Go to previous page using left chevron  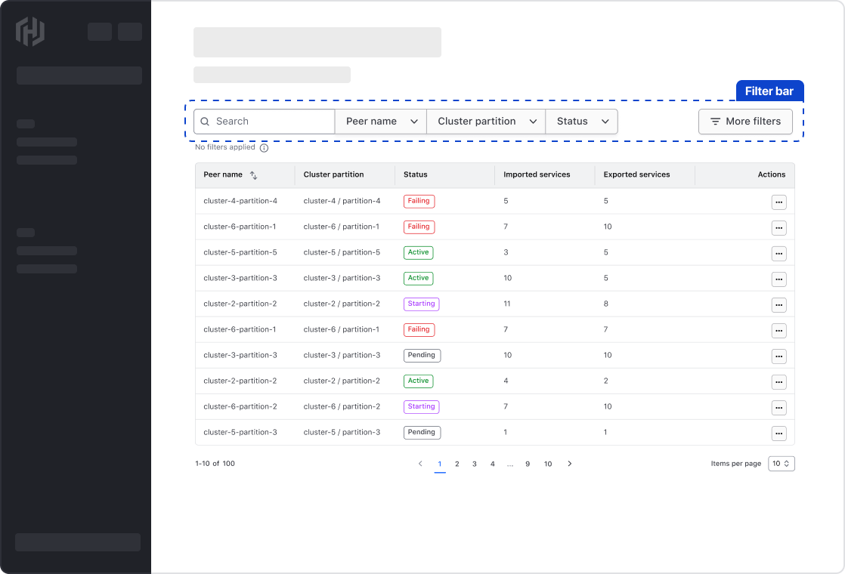tap(420, 464)
